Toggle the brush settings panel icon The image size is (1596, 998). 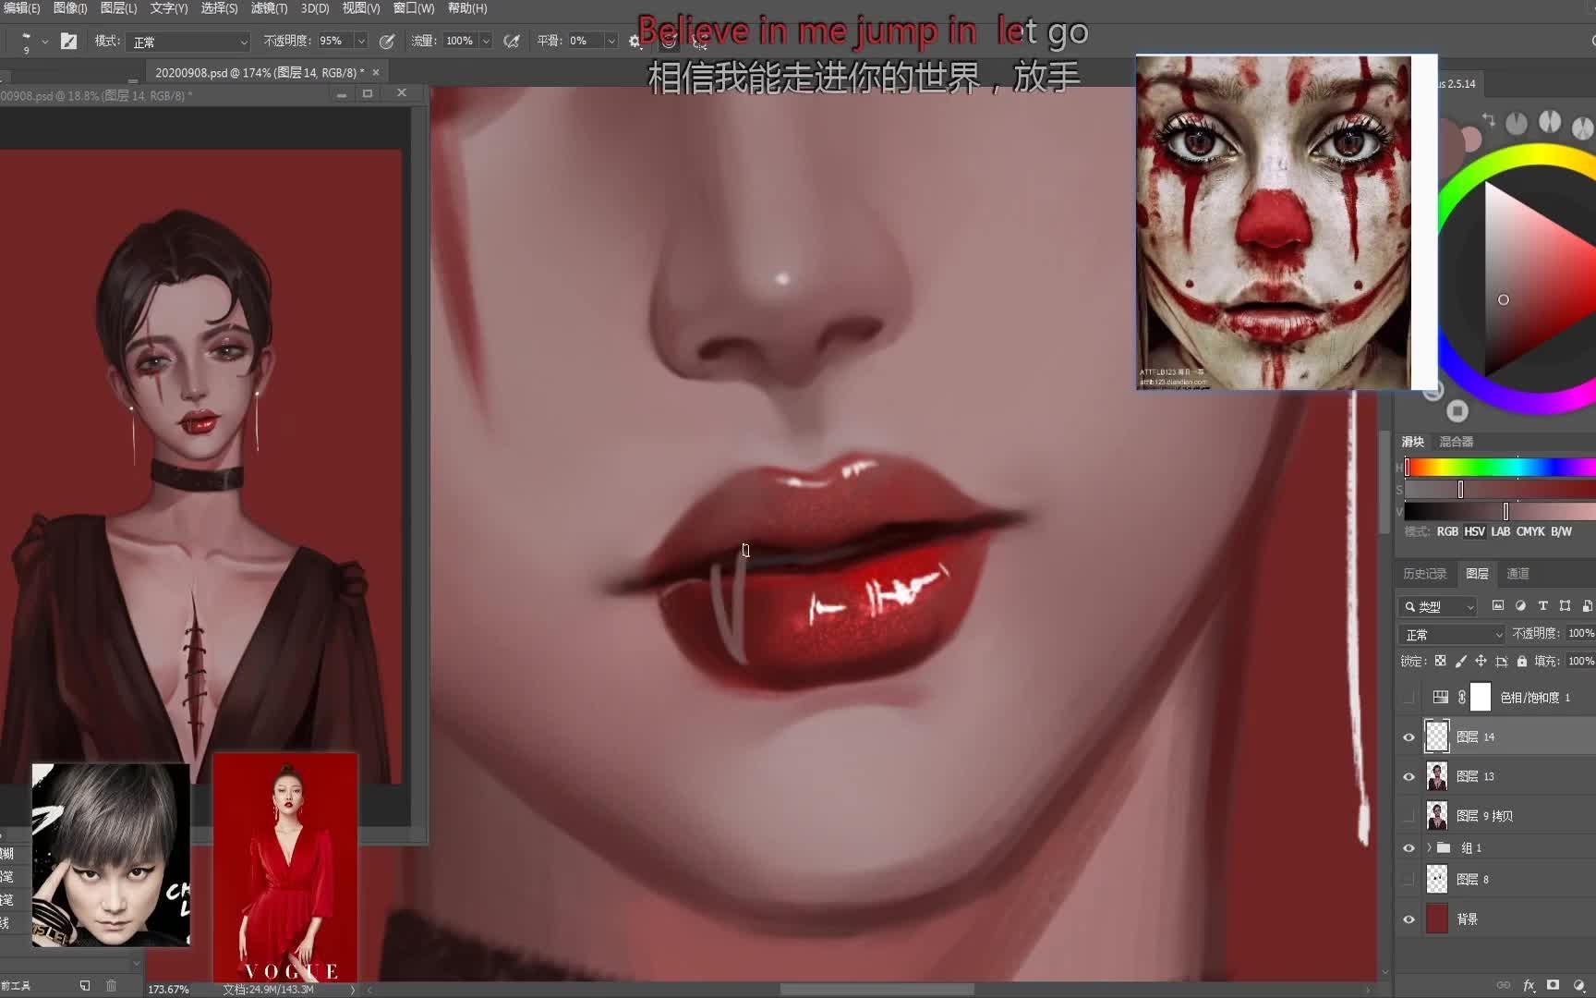click(x=68, y=41)
